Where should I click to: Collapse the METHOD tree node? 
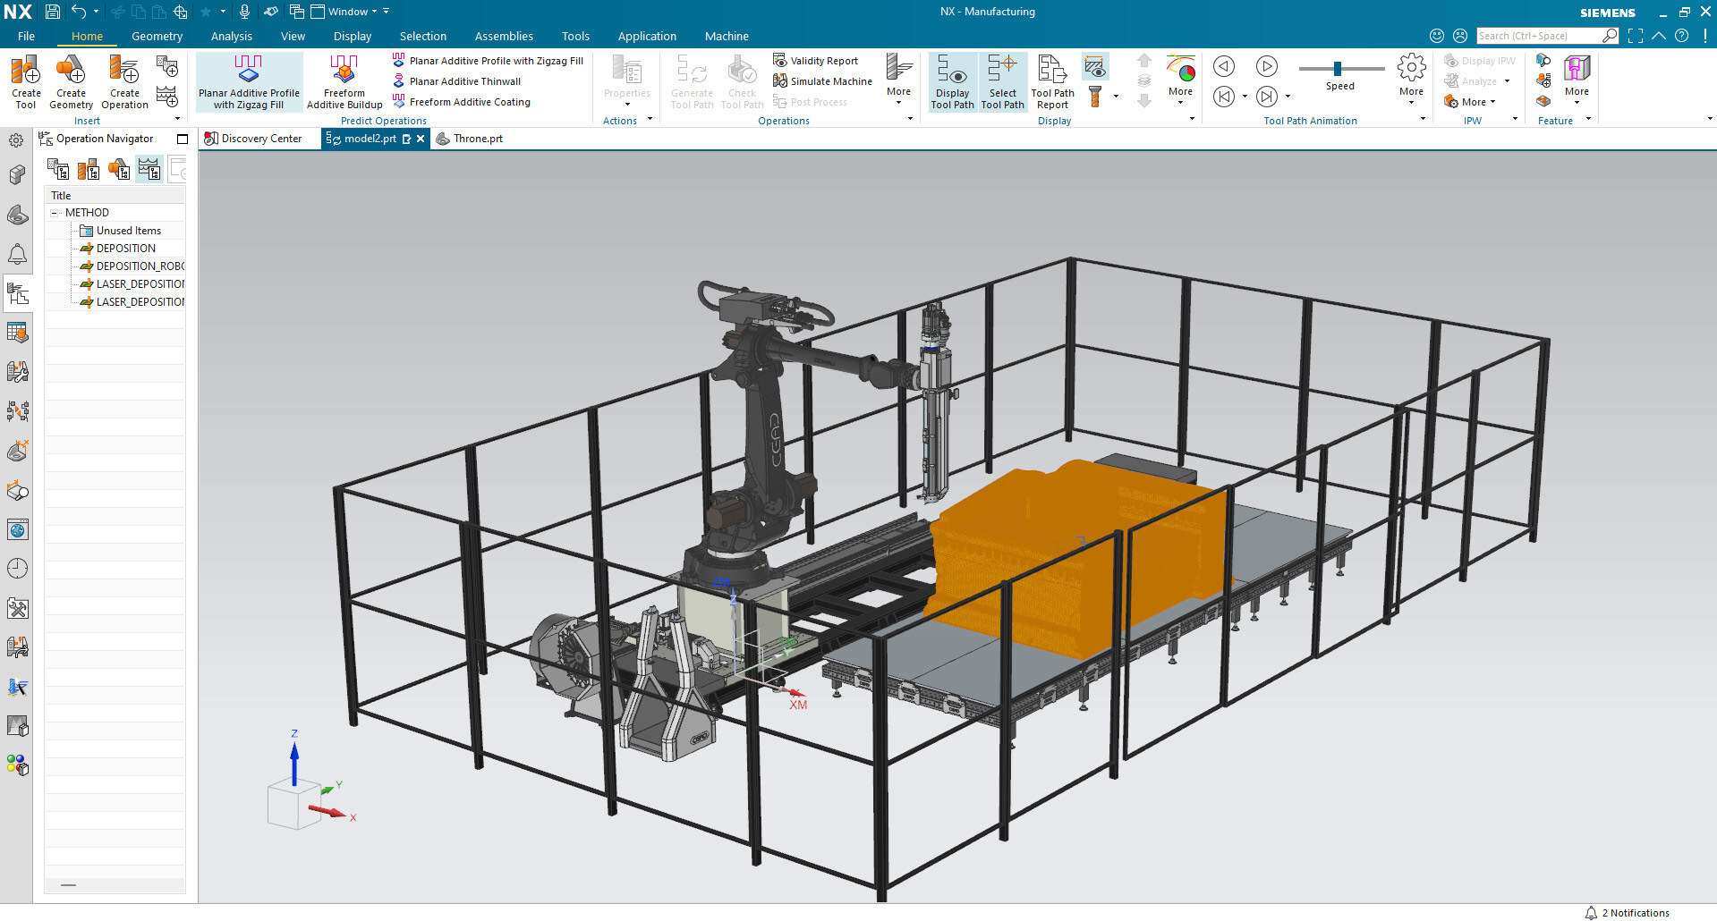(x=55, y=213)
